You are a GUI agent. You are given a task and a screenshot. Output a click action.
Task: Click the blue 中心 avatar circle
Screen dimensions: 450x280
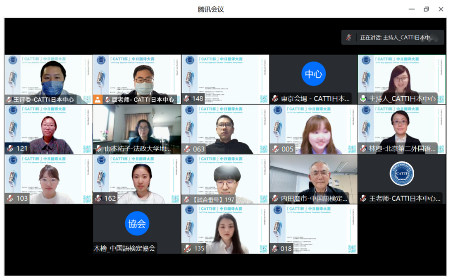tap(314, 74)
